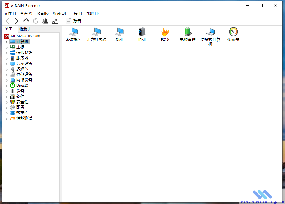Select 主板 motherboard in the tree
This screenshot has height=204, width=285.
[17, 47]
